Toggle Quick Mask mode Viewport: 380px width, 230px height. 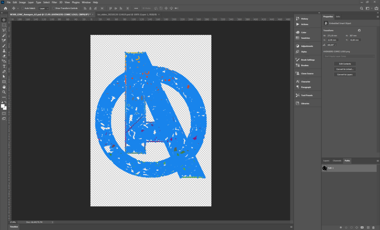[4, 114]
